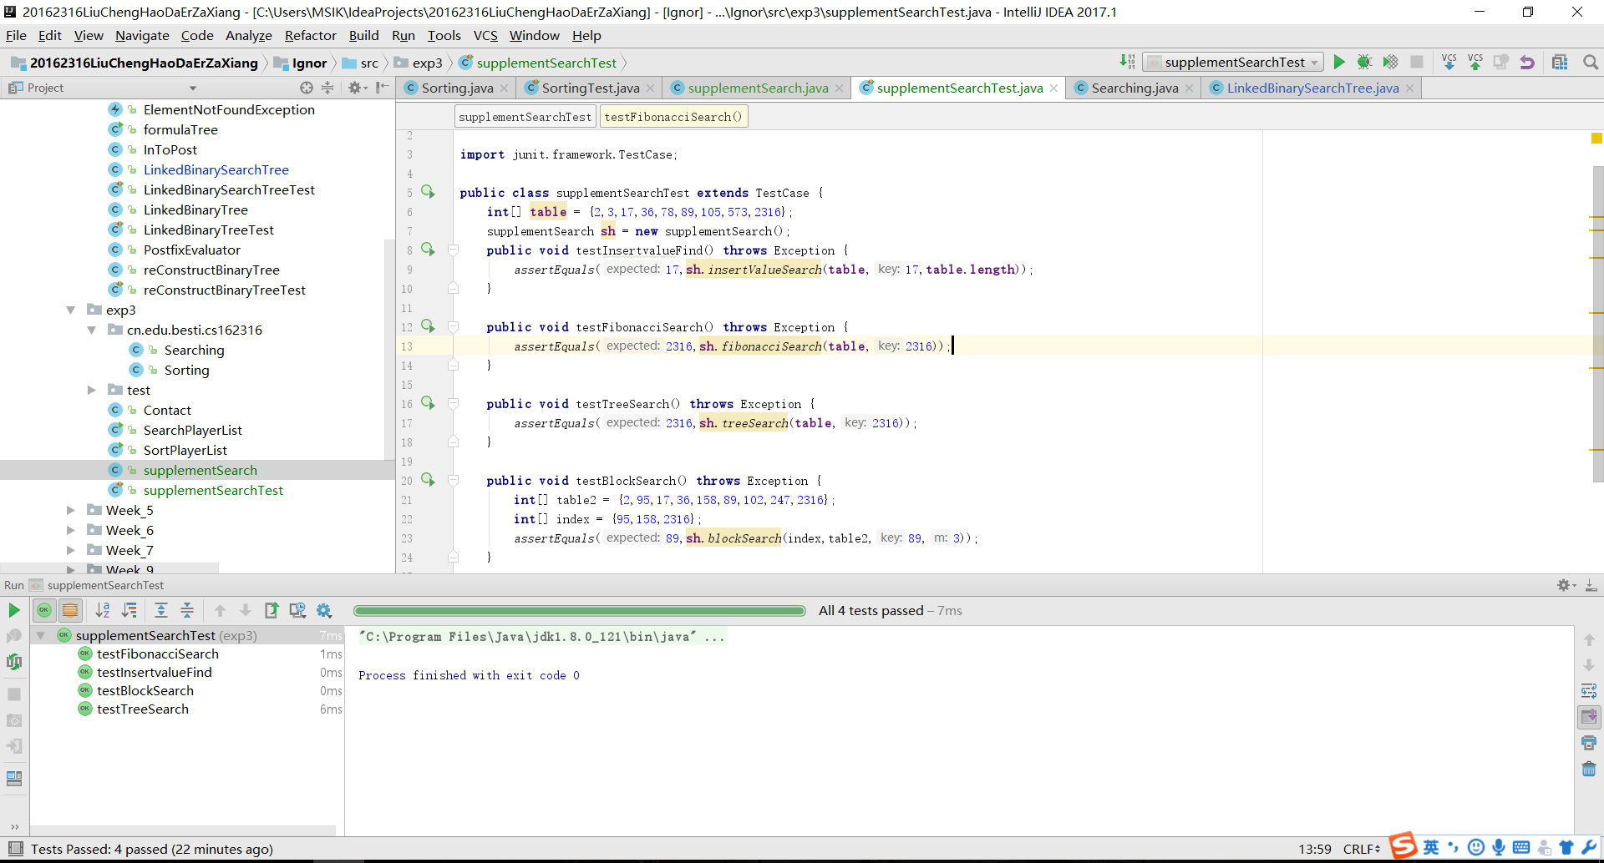Open Search Everywhere magnifier
The image size is (1604, 863).
coord(1591,62)
